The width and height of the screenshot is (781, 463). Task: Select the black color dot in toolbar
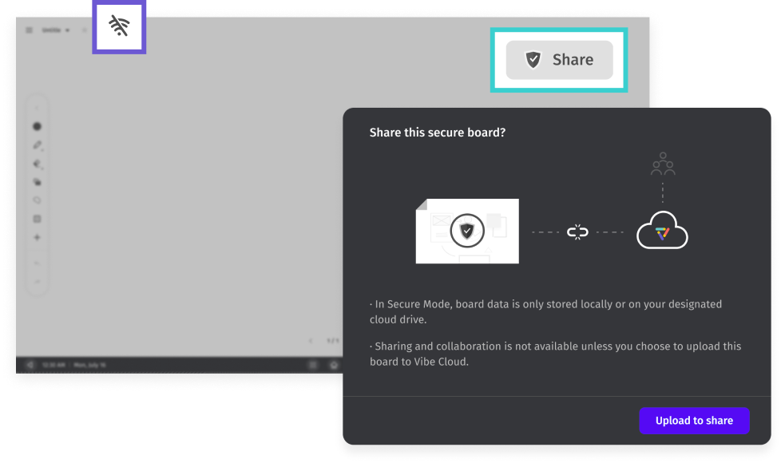pos(37,126)
